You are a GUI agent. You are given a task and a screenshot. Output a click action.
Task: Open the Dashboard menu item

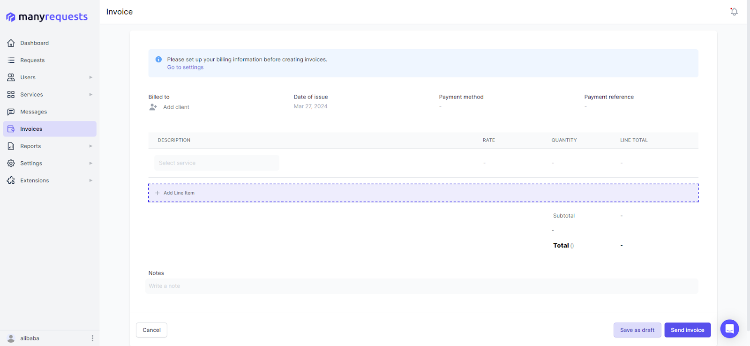tap(50, 43)
